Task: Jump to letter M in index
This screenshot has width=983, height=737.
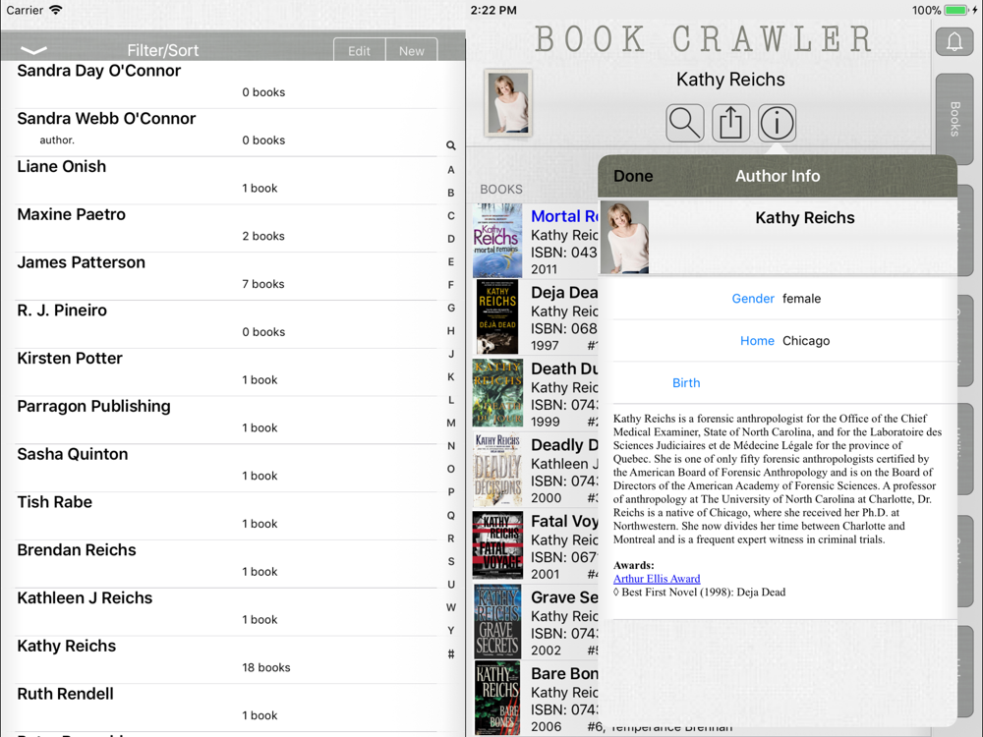Action: coord(451,423)
